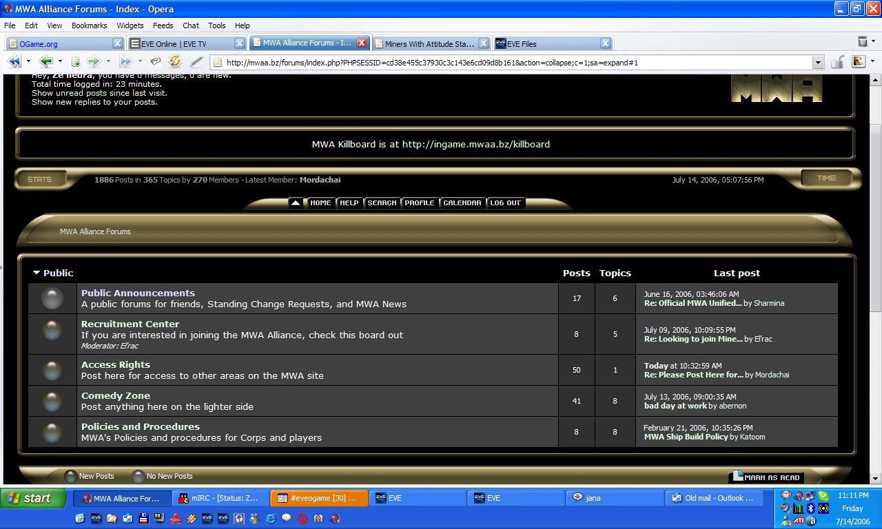Open the Policies and Procedures board
882x529 pixels.
click(x=141, y=426)
